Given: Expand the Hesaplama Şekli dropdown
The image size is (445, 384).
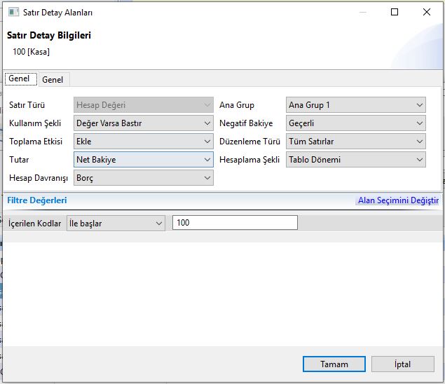Looking at the screenshot, I should click(356, 160).
